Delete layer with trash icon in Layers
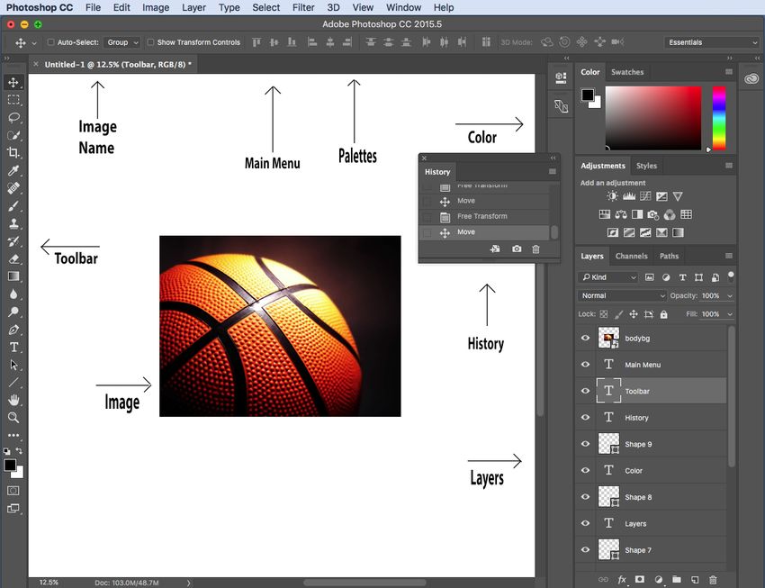The width and height of the screenshot is (765, 588). point(713,580)
